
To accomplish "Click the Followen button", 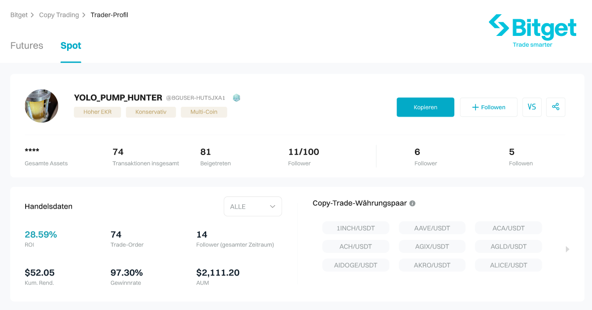I will [488, 107].
